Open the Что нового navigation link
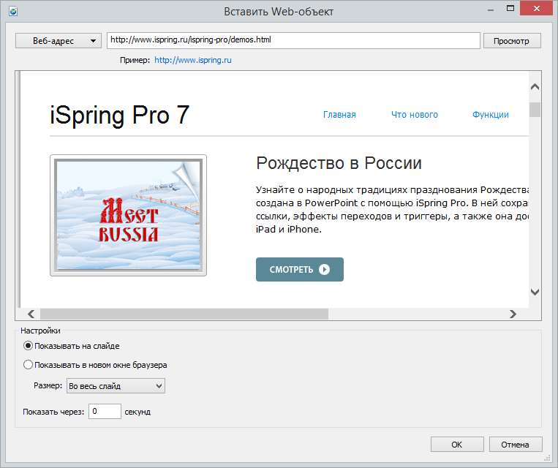 415,115
